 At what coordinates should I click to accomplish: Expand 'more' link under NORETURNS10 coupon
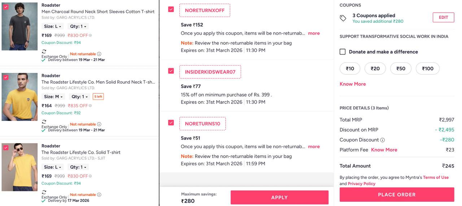314,146
